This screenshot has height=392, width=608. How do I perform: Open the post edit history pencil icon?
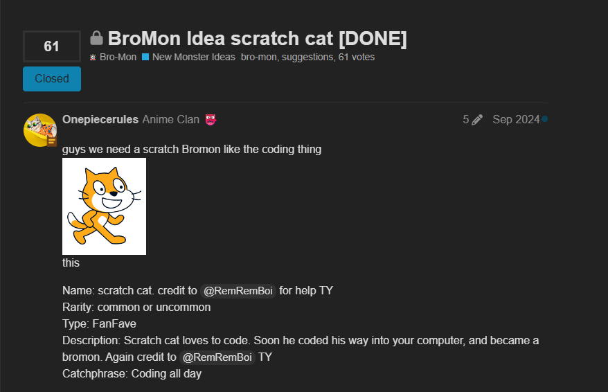pyautogui.click(x=476, y=120)
